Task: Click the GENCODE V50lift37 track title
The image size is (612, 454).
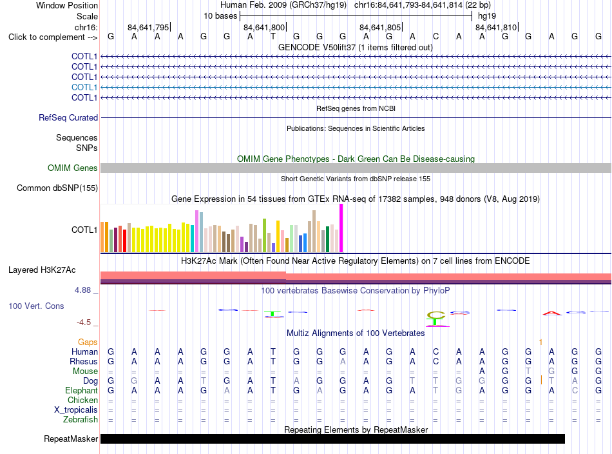Action: pyautogui.click(x=355, y=47)
